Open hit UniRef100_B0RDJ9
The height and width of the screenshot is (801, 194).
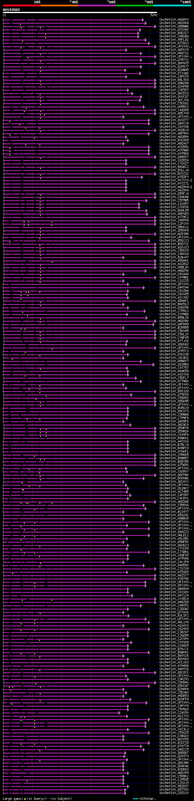click(174, 408)
